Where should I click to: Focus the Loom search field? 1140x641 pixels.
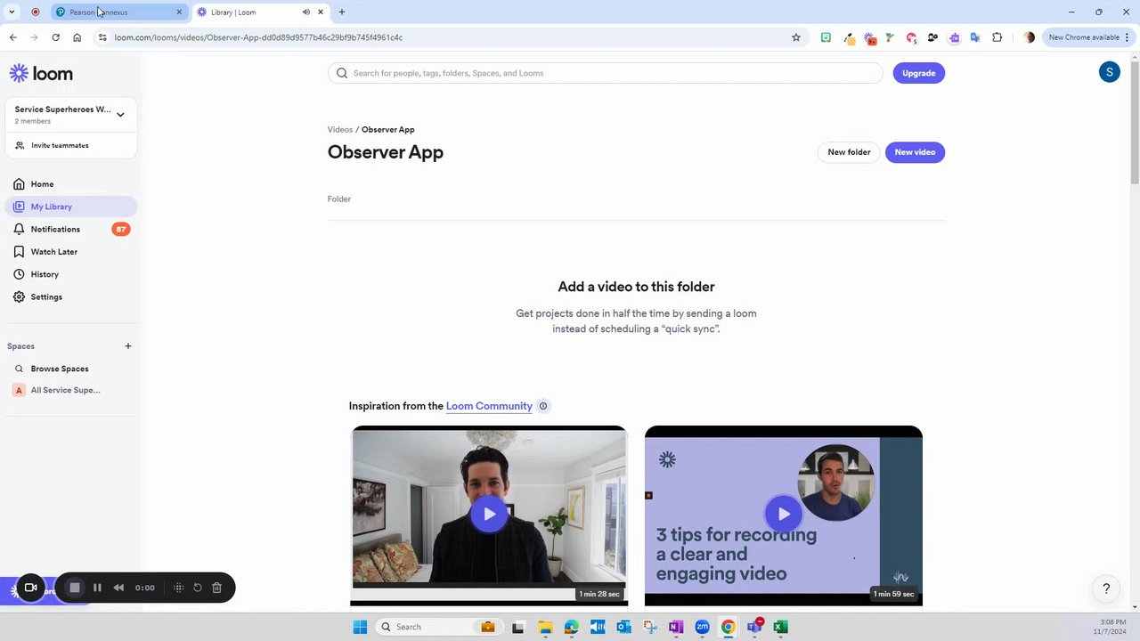point(606,73)
